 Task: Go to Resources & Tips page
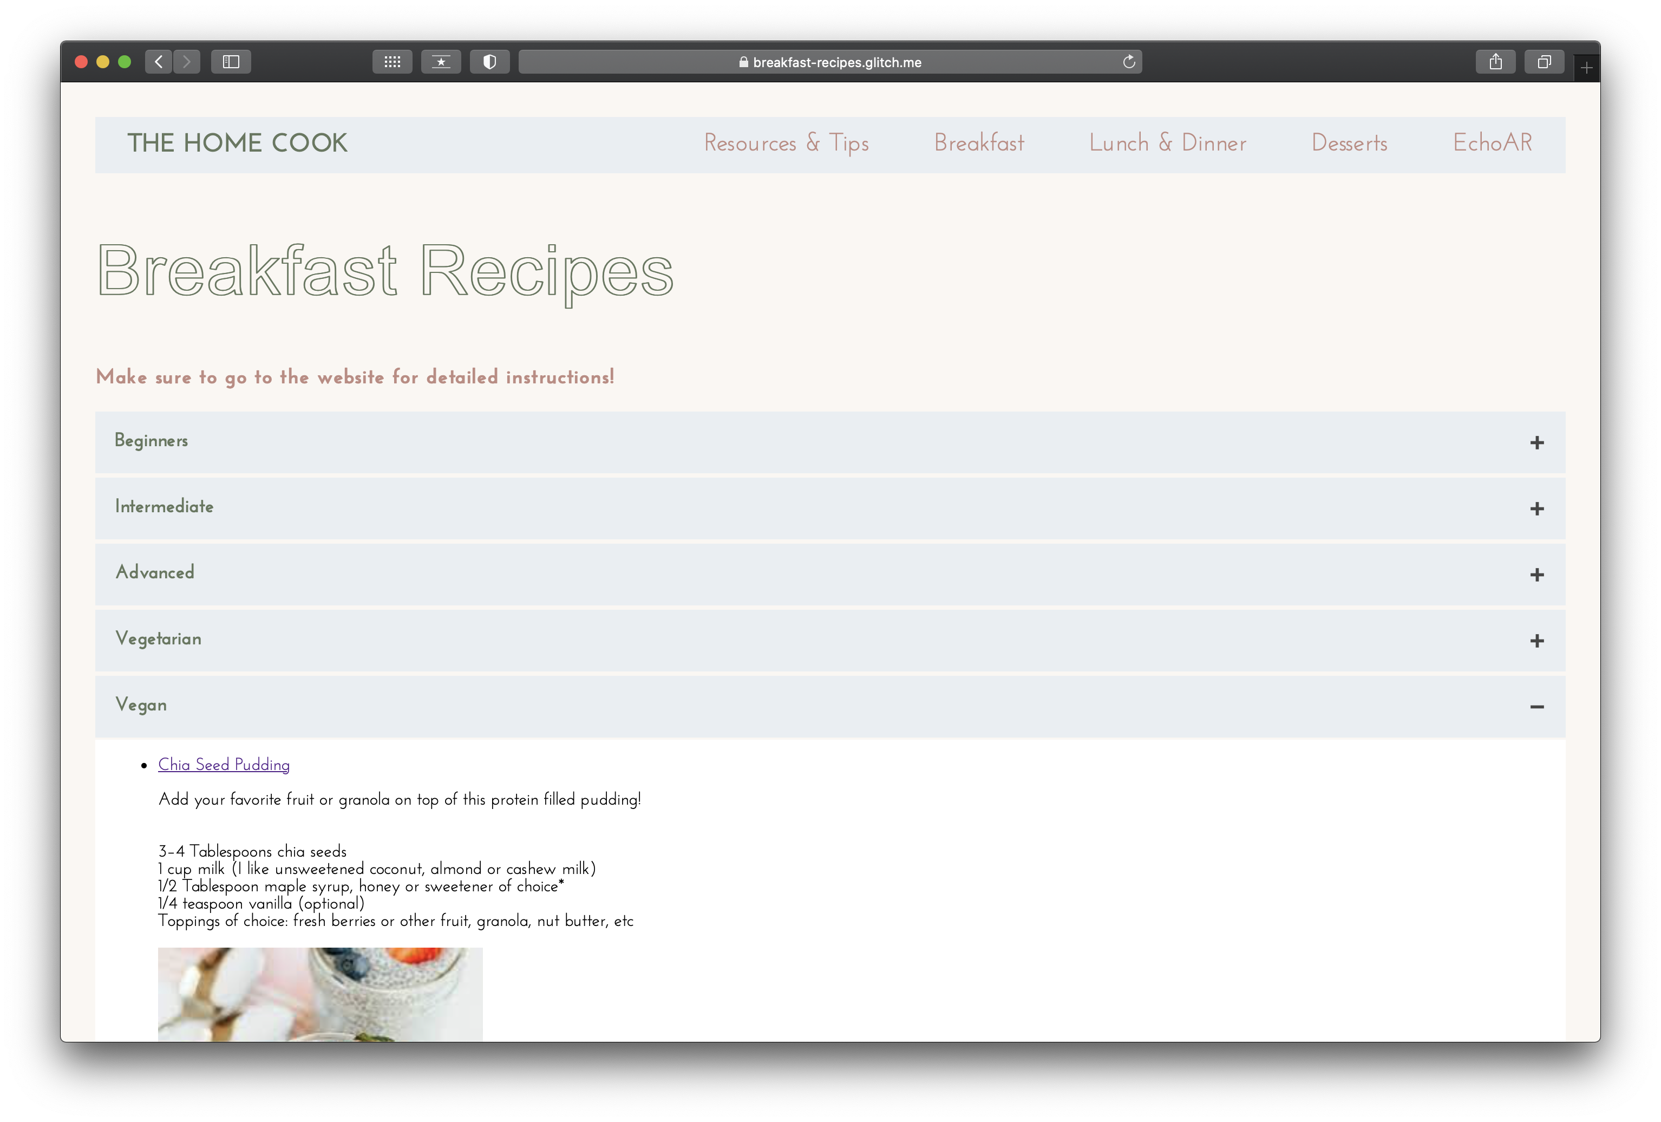786,143
